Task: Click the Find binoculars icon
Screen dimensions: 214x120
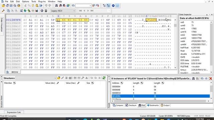Action: 57,6
